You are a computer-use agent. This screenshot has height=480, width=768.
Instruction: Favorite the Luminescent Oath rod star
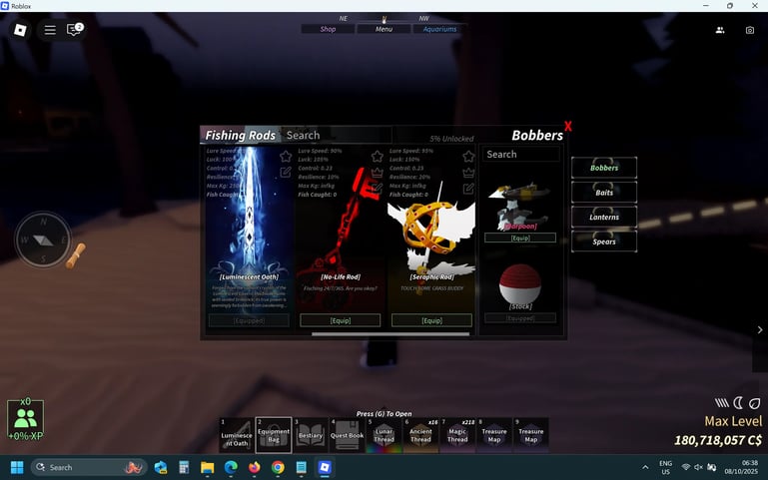click(x=286, y=157)
